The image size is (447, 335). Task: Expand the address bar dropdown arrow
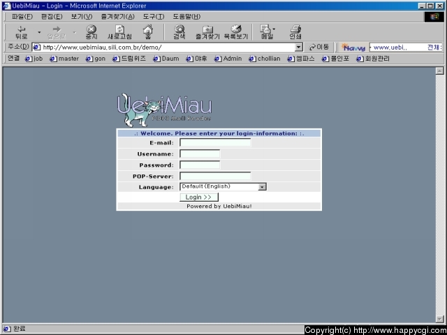click(298, 47)
